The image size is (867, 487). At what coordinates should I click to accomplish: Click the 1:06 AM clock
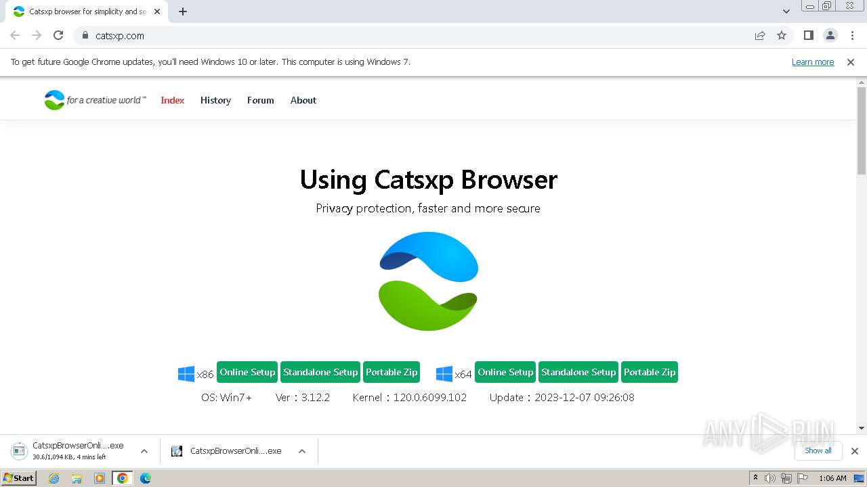click(832, 478)
